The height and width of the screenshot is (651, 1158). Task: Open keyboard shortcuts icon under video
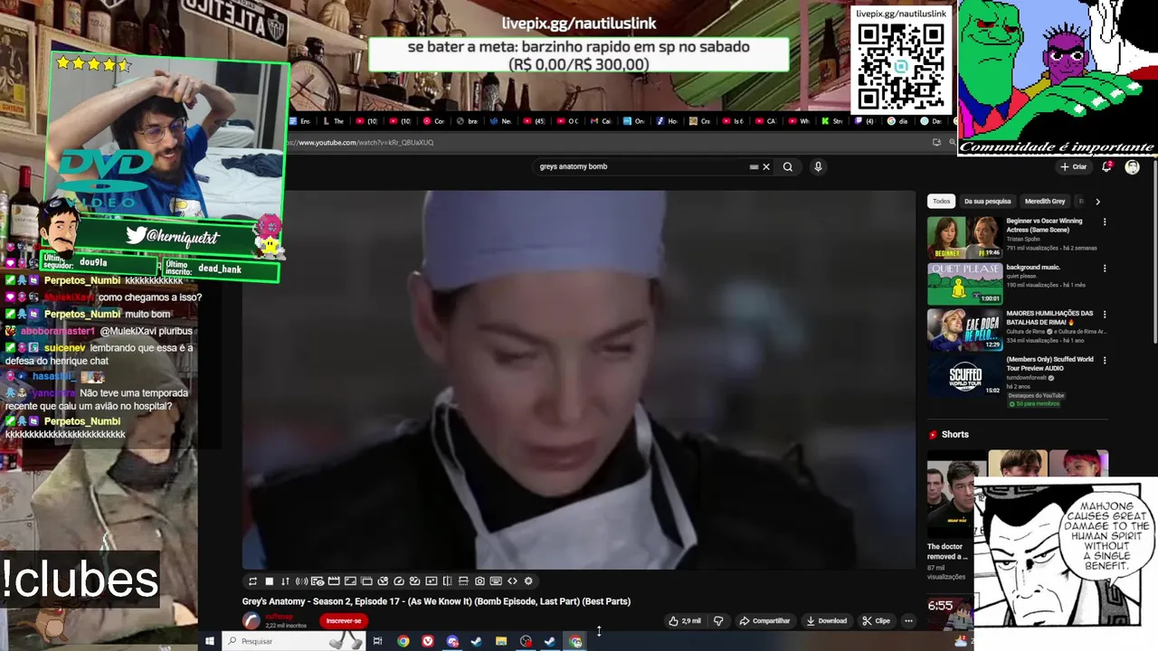pyautogui.click(x=496, y=581)
